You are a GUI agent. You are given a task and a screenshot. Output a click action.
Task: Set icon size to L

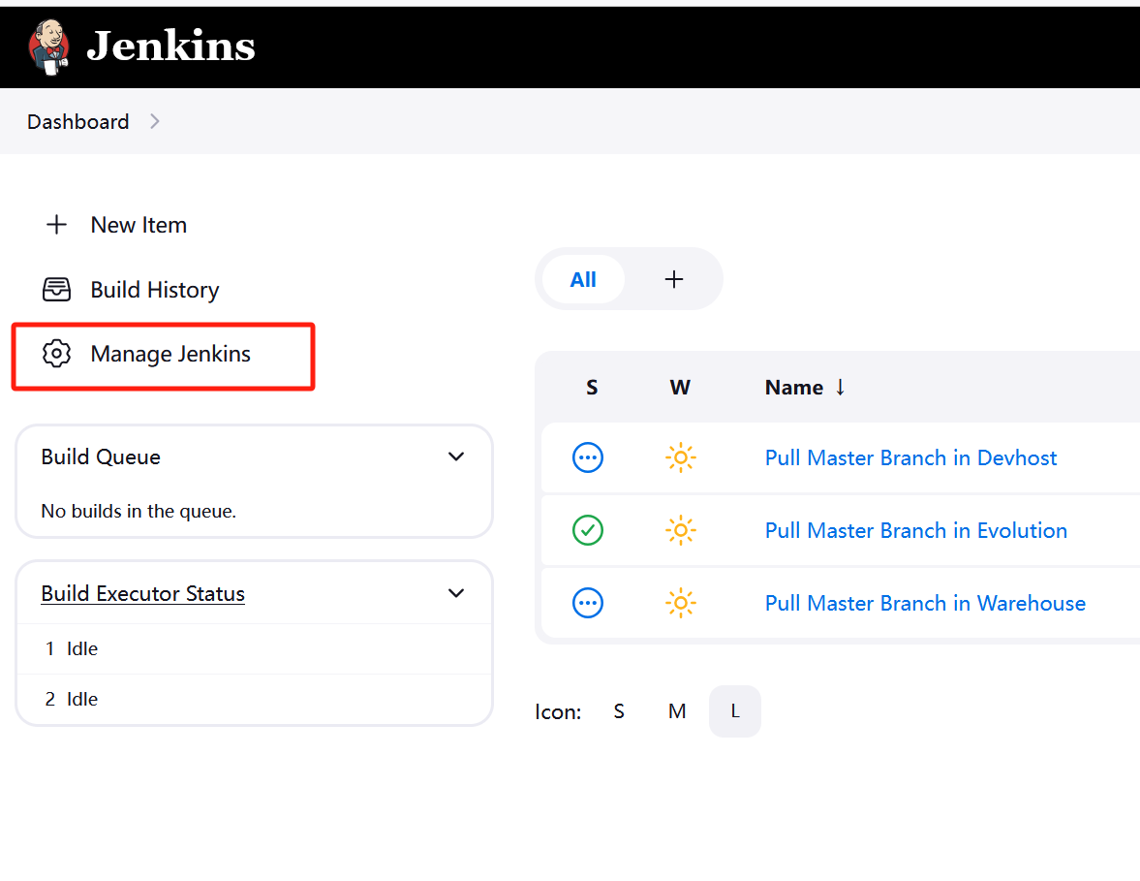pyautogui.click(x=735, y=710)
